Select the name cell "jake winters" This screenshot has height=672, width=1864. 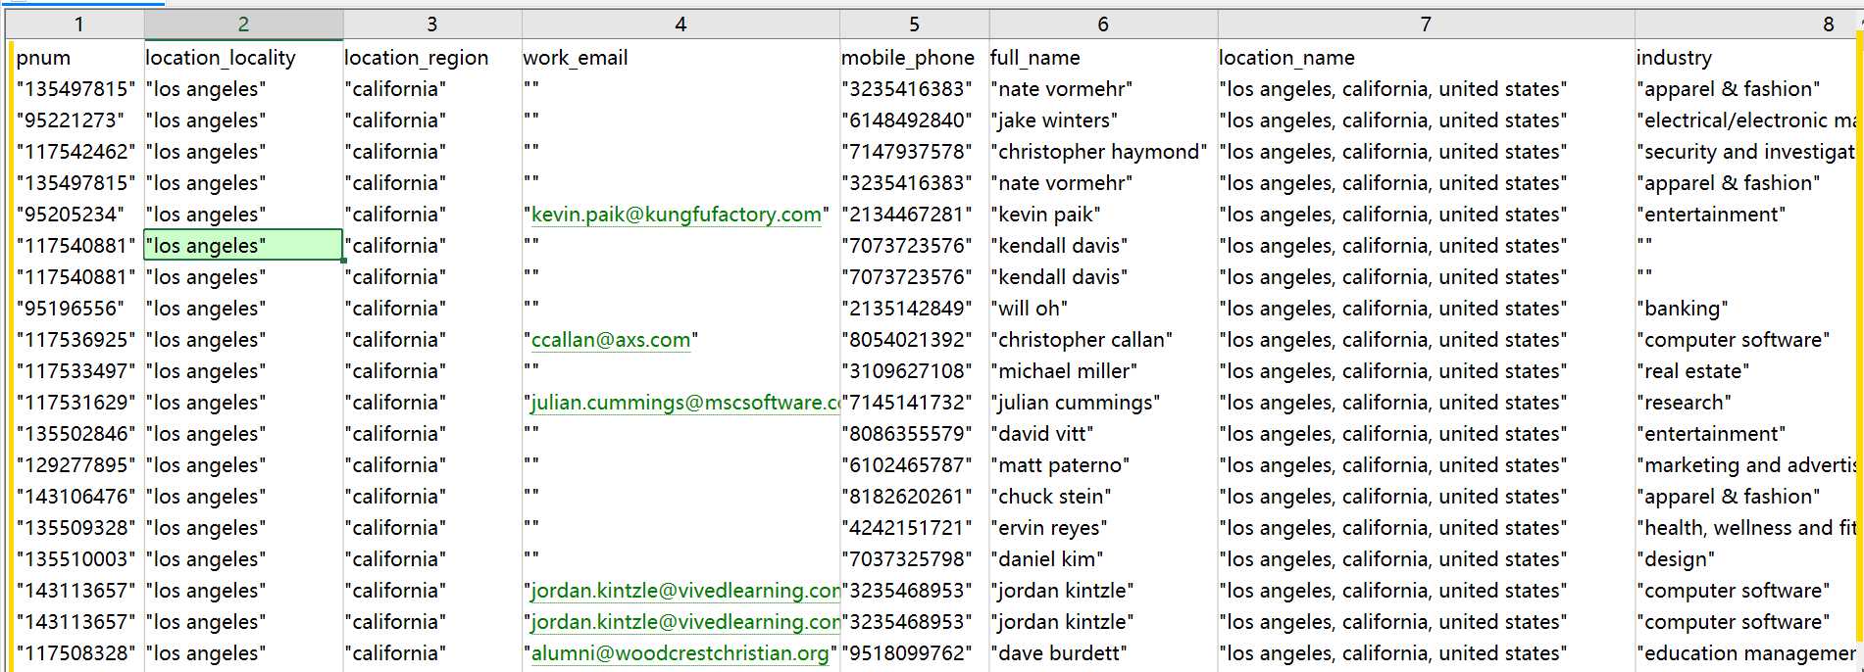point(1103,120)
